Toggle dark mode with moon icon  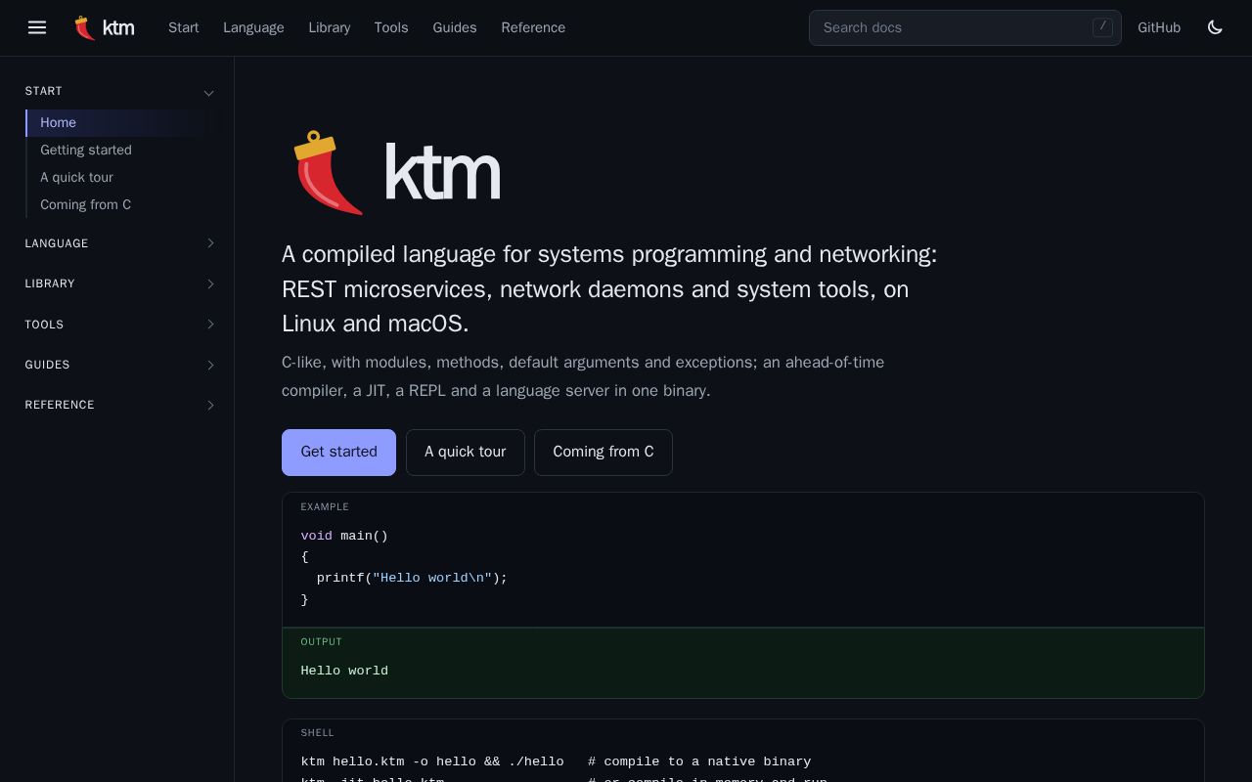point(1215,27)
